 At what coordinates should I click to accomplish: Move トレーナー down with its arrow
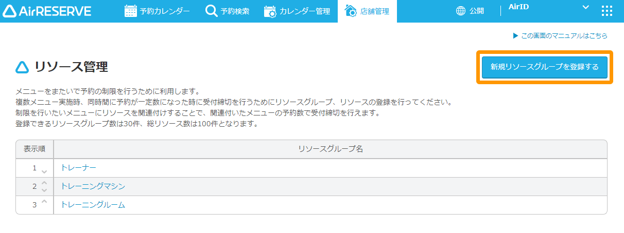(x=44, y=171)
